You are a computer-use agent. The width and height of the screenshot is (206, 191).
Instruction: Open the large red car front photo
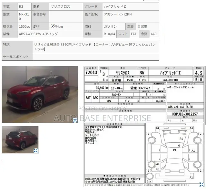tap(40, 95)
